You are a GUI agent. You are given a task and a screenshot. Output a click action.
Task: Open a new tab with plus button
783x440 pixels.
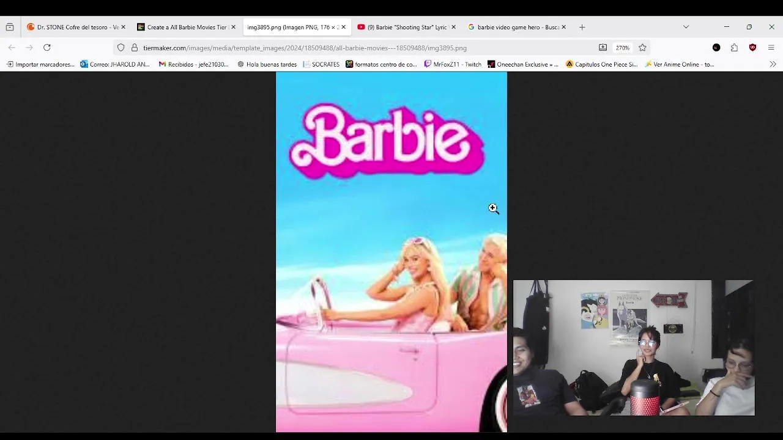(582, 27)
